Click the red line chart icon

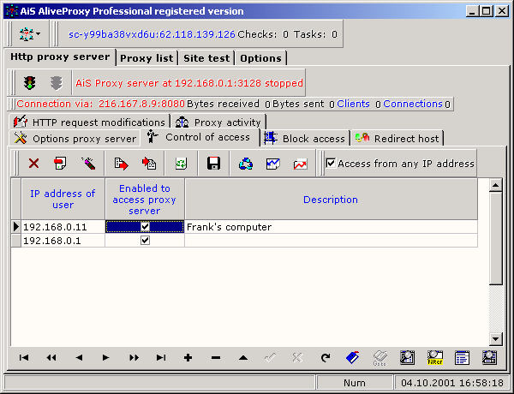click(x=301, y=164)
